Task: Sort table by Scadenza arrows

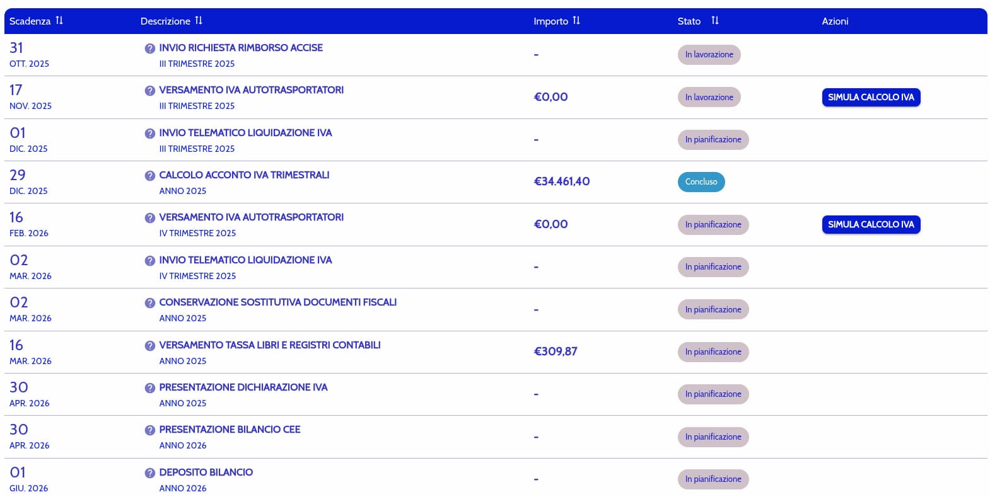Action: pos(59,20)
